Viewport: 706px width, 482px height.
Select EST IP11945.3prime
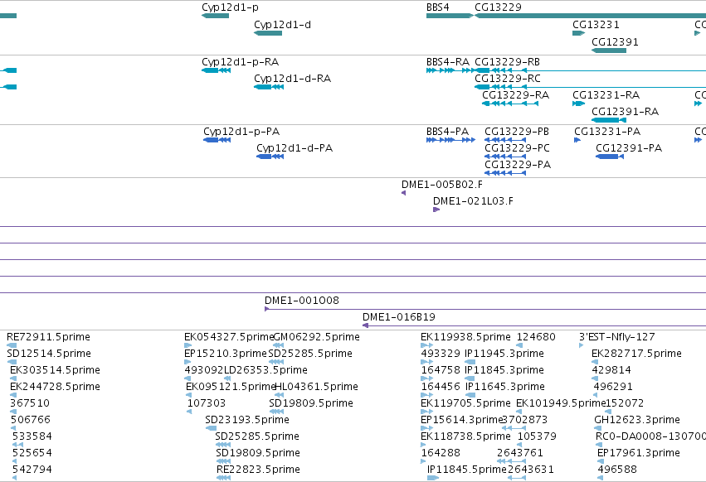470,362
